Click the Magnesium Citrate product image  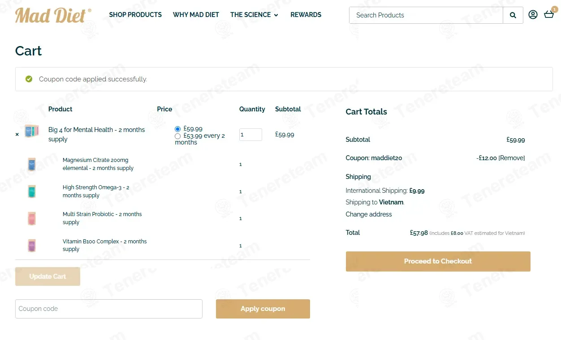tap(31, 164)
